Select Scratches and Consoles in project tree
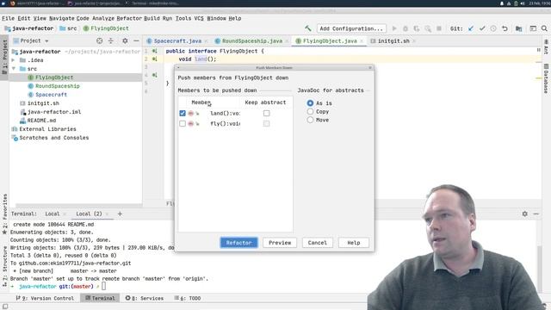The image size is (551, 310). [53, 138]
